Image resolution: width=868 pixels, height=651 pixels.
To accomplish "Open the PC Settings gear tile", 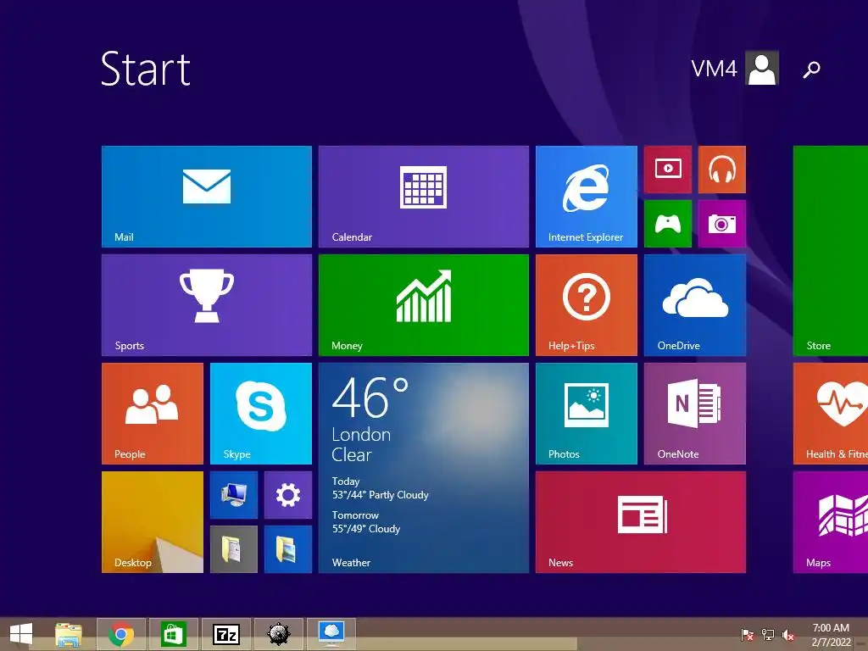I will (288, 495).
